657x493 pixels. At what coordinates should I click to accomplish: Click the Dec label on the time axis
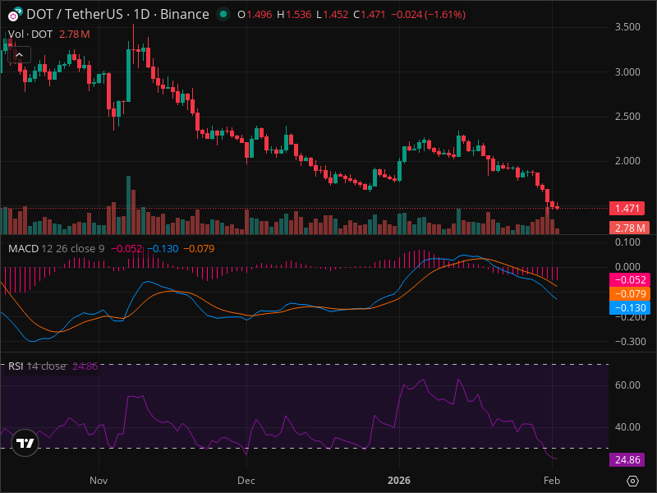(246, 481)
